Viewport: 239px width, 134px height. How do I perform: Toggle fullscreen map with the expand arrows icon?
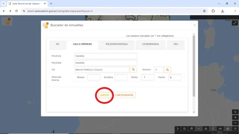235,23
